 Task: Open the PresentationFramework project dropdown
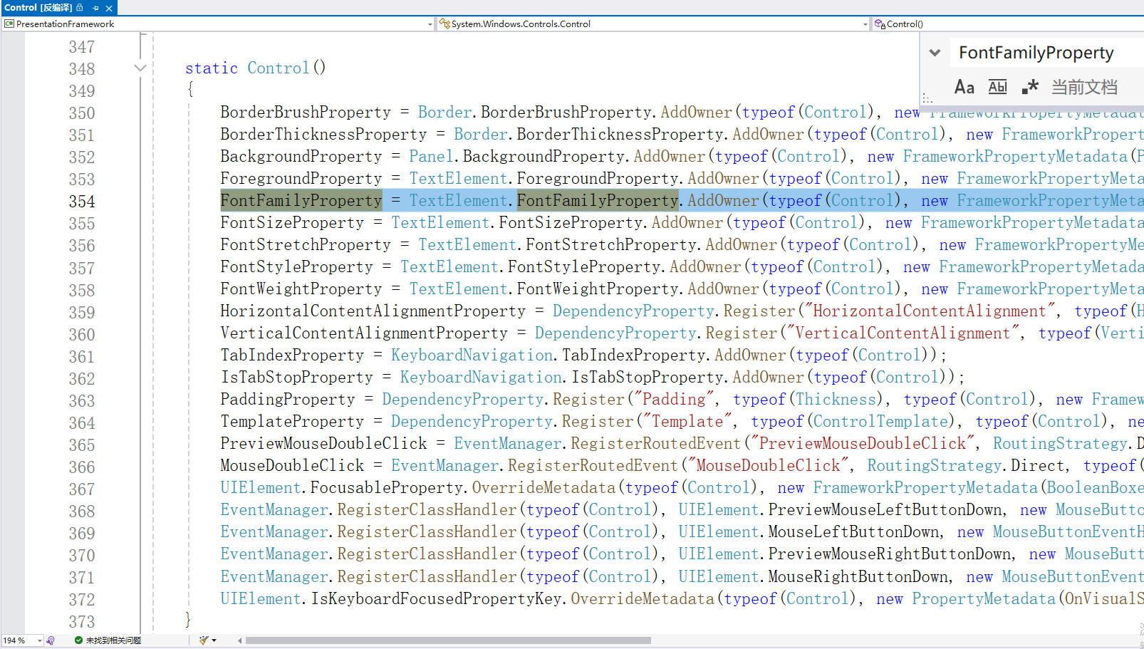[430, 24]
